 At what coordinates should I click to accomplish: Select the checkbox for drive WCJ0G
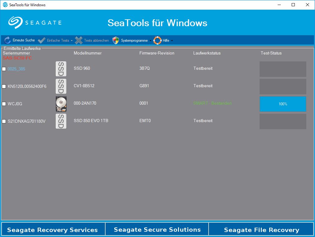[4, 104]
